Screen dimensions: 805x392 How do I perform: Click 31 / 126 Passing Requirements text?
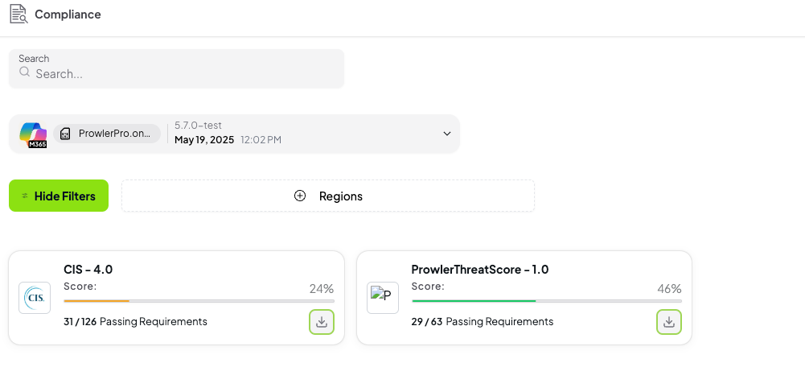click(x=136, y=322)
